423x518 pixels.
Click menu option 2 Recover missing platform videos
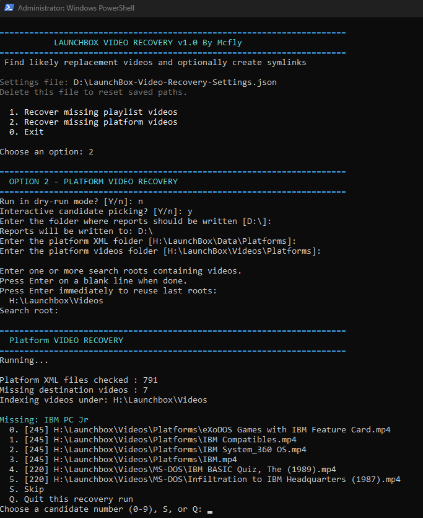click(94, 122)
